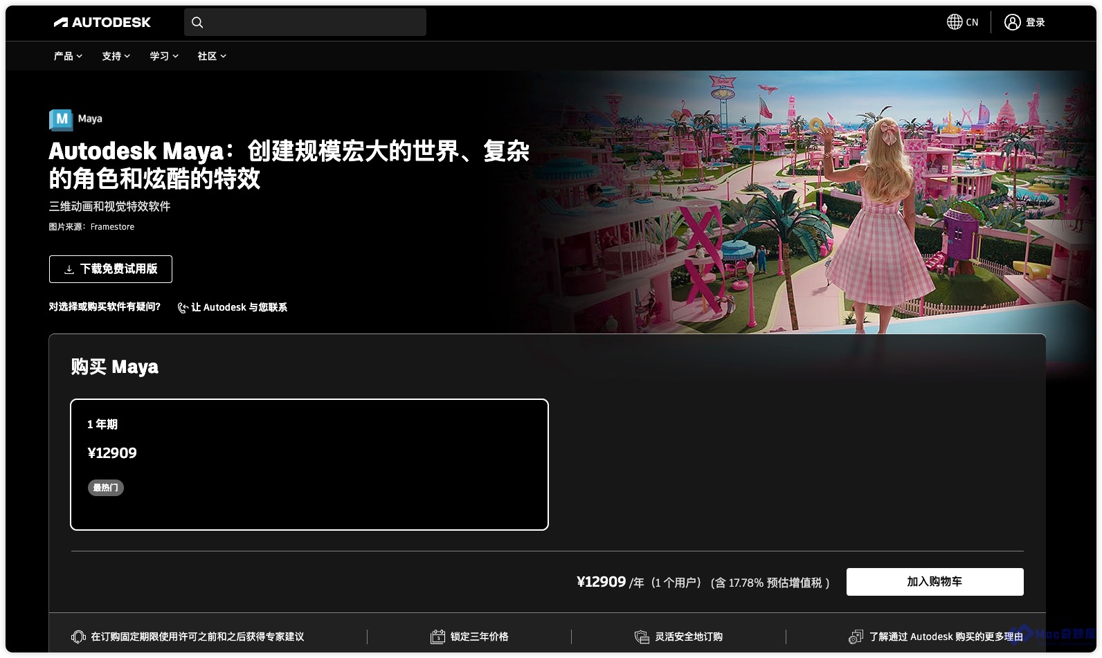
Task: Click the headset expert advice icon
Action: [78, 637]
